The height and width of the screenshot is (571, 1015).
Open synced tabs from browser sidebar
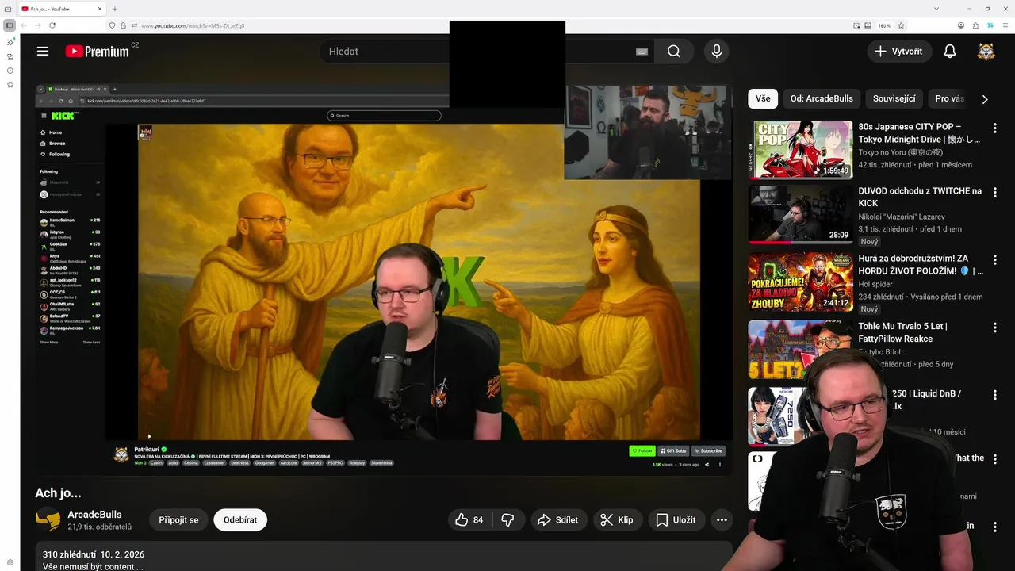pyautogui.click(x=10, y=56)
